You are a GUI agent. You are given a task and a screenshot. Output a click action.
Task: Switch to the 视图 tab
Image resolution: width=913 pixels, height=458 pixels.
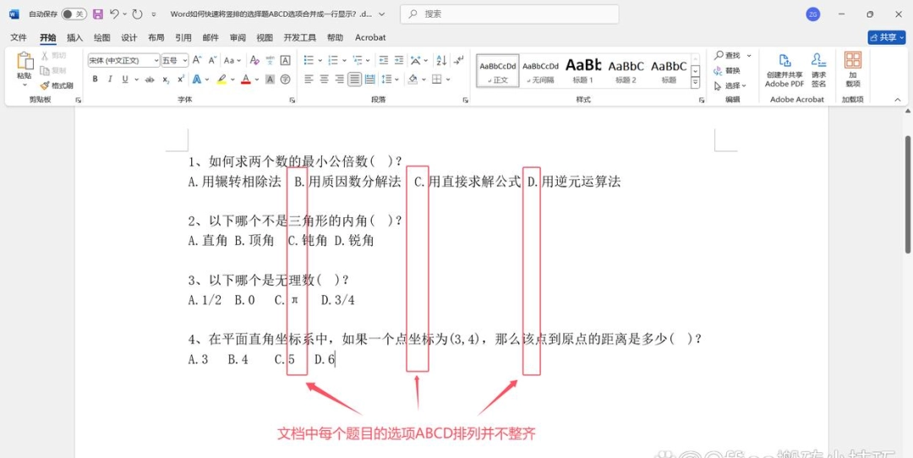(x=265, y=37)
